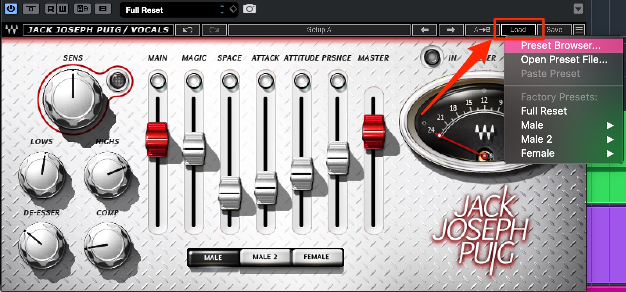Toggle the MAGIC channel on/off button
The width and height of the screenshot is (626, 292).
(x=194, y=81)
